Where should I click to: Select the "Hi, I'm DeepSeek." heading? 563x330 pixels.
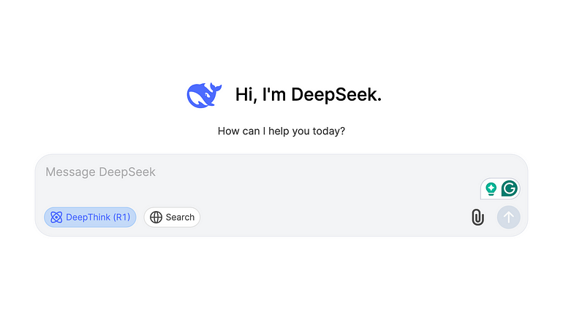pos(308,95)
